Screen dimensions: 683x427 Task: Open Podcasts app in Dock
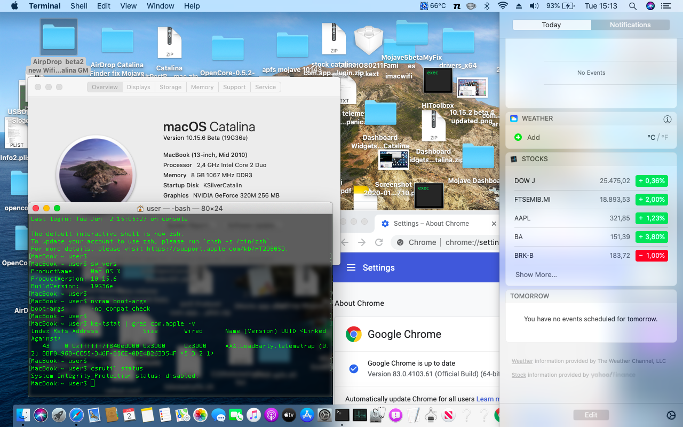point(271,415)
